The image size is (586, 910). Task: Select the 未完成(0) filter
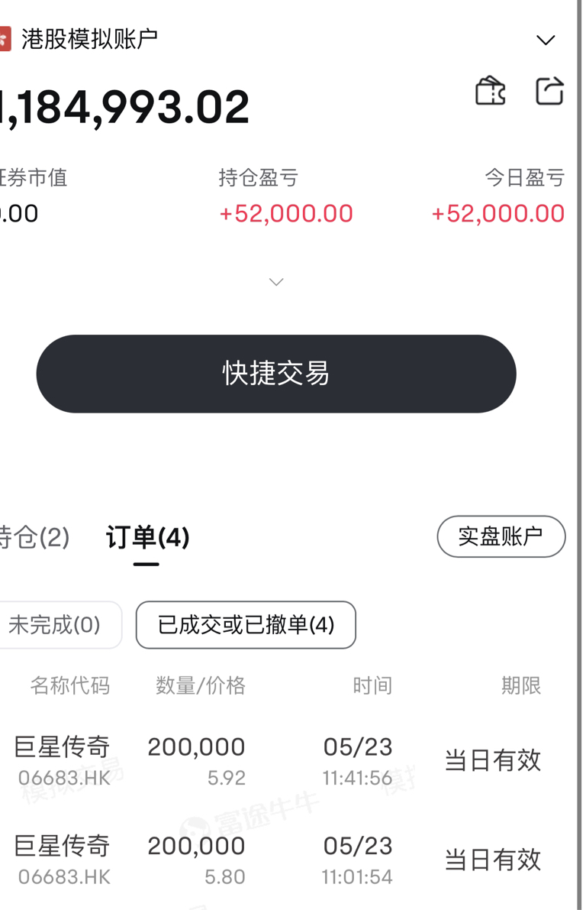coord(58,624)
